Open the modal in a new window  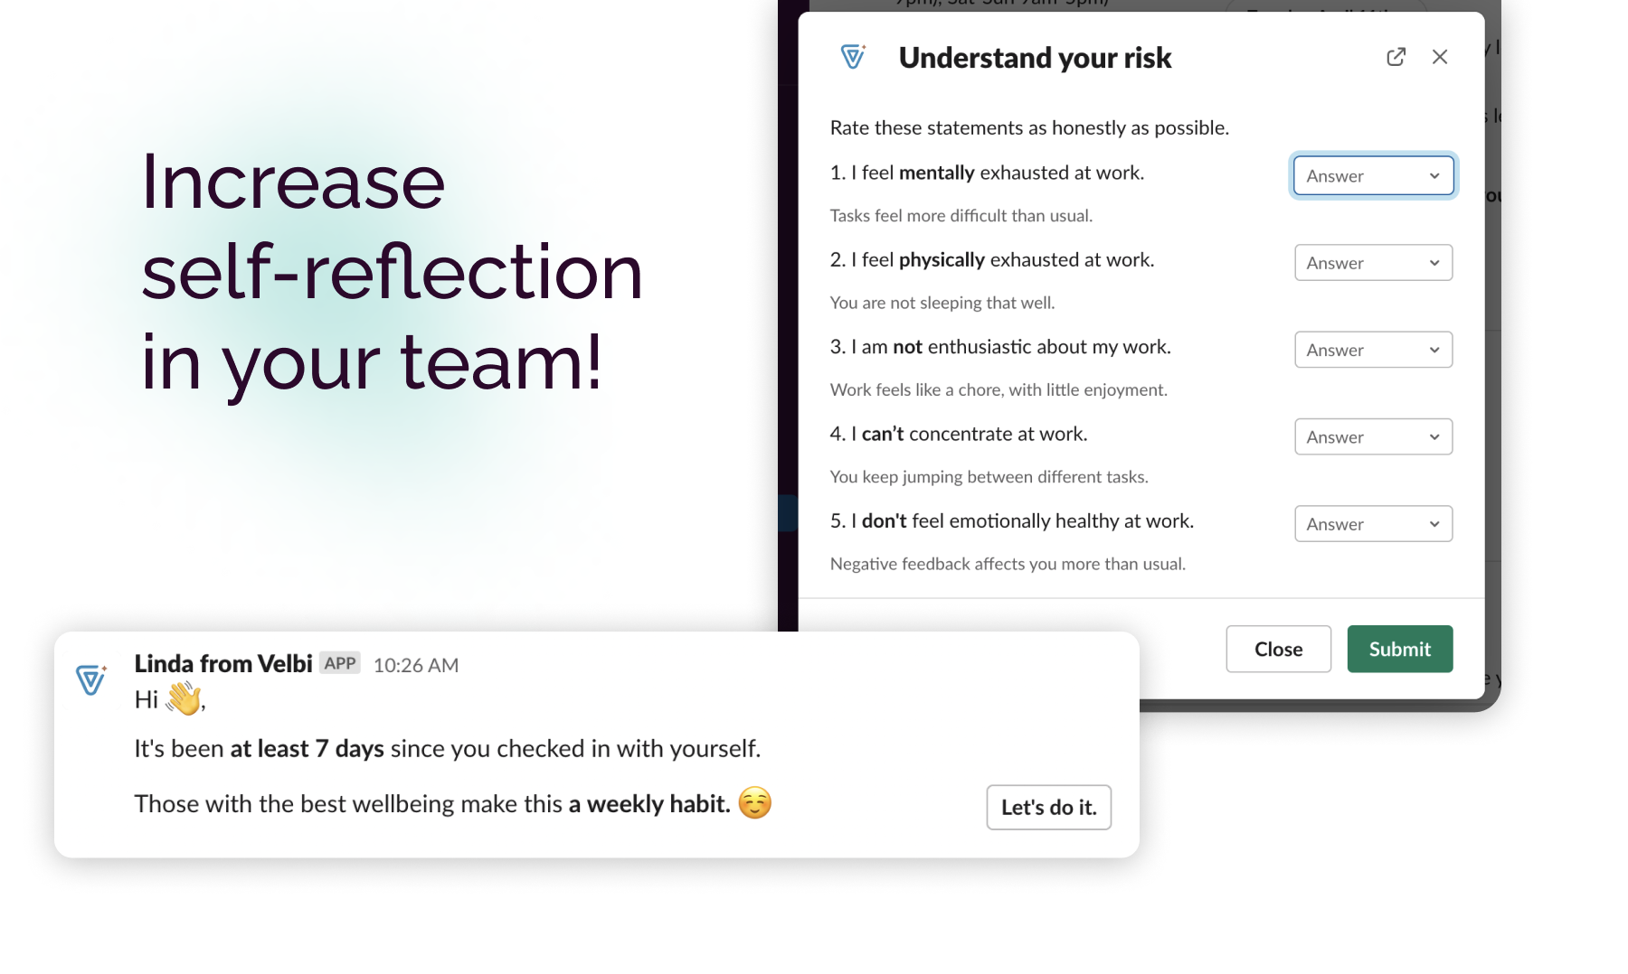(1396, 57)
